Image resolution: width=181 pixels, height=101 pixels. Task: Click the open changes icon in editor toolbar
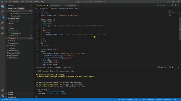click(161, 5)
